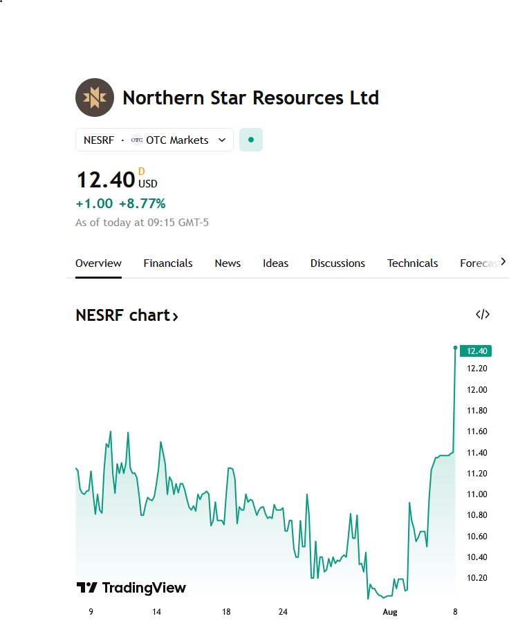Click the 'Northern Star Resources Ltd' title
Image resolution: width=509 pixels, height=623 pixels.
[x=251, y=97]
